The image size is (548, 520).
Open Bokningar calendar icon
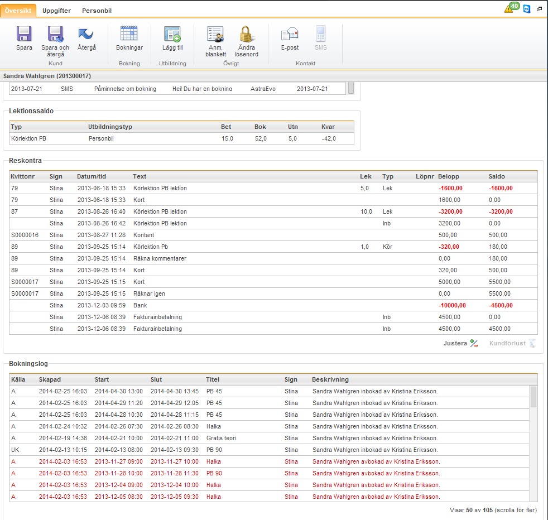129,33
